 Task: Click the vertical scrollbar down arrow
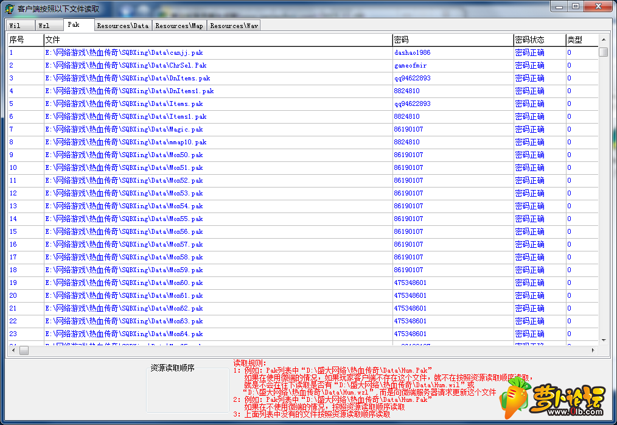point(604,340)
